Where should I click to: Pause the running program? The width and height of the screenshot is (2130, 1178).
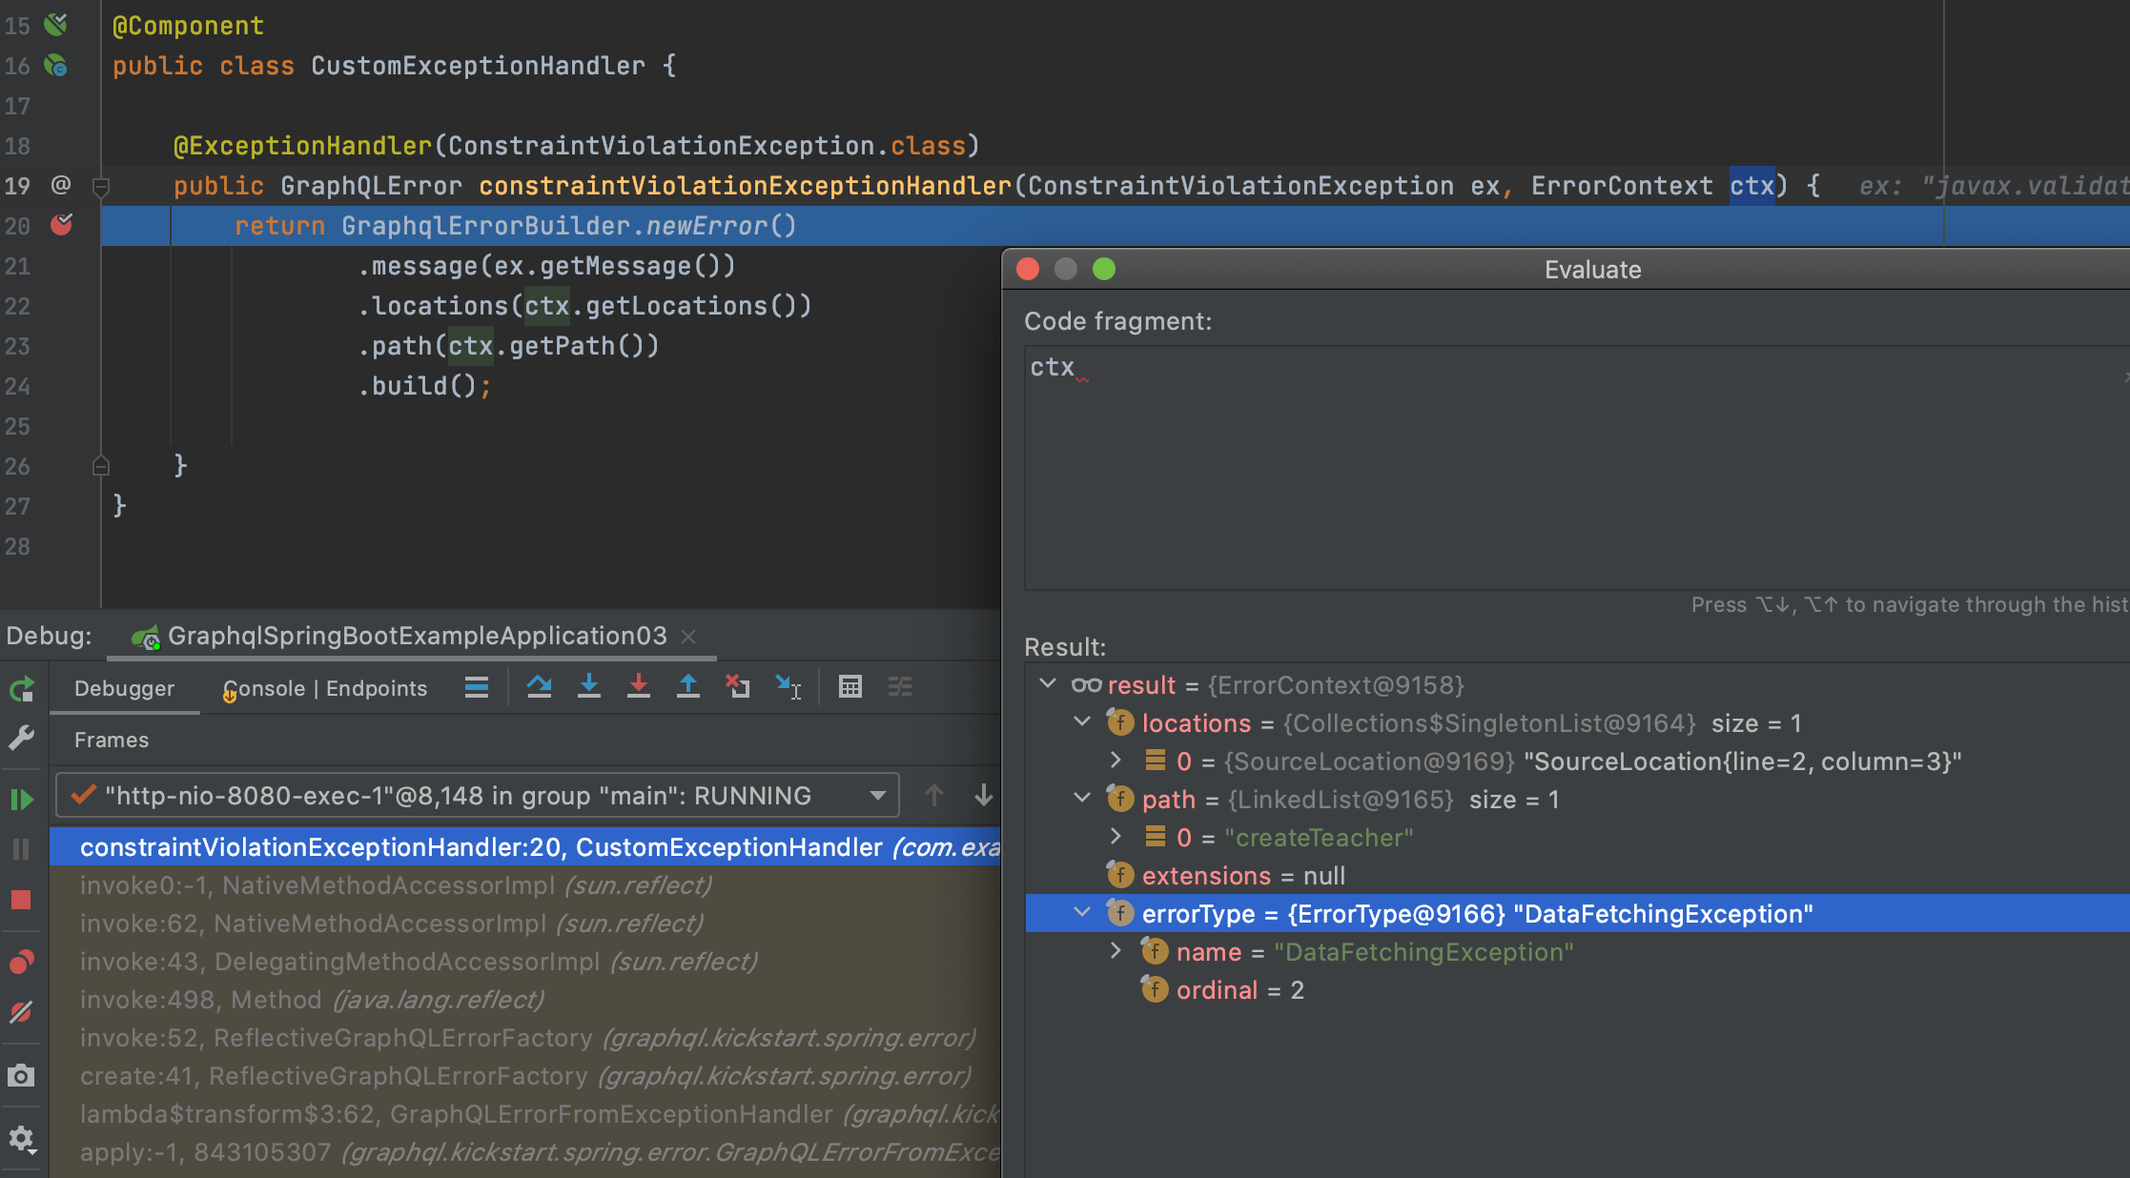[x=21, y=849]
